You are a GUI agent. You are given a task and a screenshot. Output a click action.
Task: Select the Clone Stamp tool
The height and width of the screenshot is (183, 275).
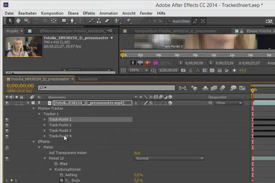point(99,21)
